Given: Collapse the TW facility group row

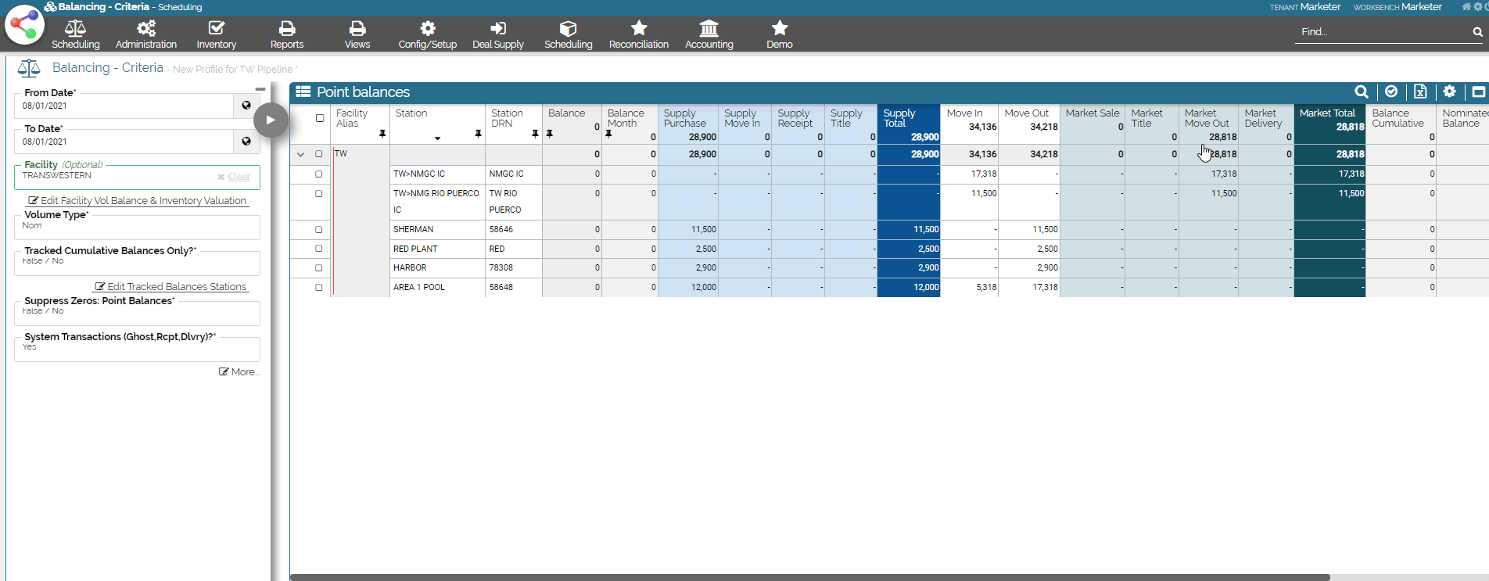Looking at the screenshot, I should 300,155.
